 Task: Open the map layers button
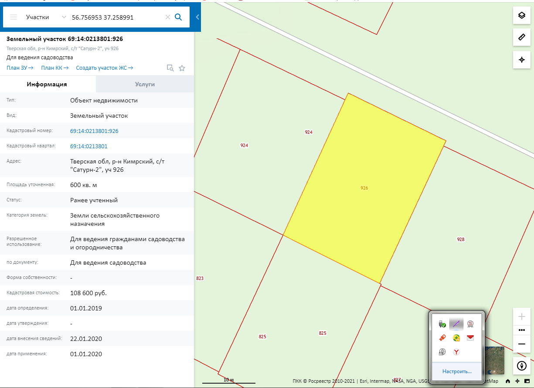coord(521,16)
